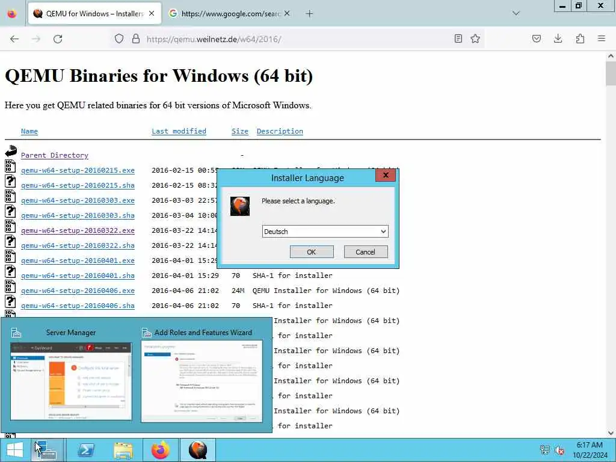Sort listing by Description link
Screen dimensions: 616x462
(280, 131)
